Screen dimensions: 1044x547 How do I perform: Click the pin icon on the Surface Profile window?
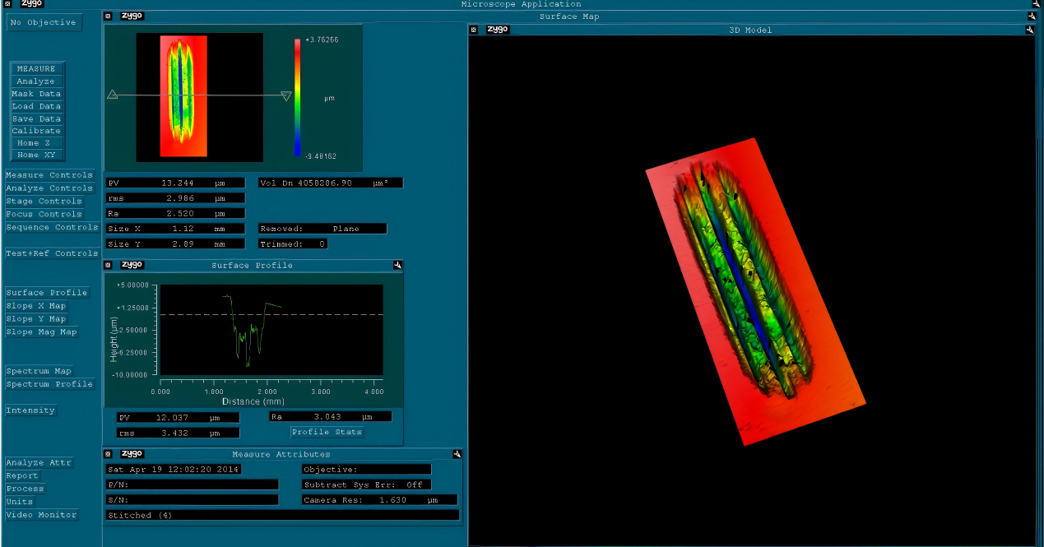(397, 265)
